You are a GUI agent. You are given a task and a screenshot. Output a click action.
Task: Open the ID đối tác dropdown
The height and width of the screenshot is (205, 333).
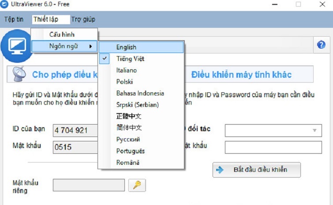click(314, 130)
